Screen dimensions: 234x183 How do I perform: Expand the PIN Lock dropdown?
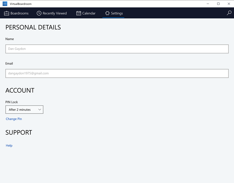pyautogui.click(x=24, y=110)
